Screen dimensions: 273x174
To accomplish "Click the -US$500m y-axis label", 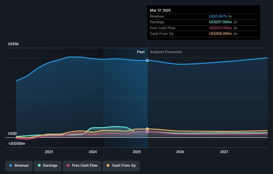I will click(x=17, y=143).
